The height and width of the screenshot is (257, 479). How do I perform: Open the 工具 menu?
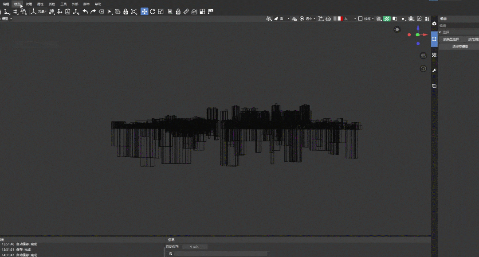pos(63,4)
